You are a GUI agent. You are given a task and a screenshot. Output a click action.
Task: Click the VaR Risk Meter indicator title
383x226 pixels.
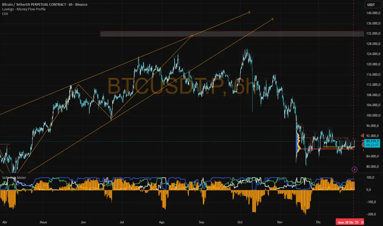click(x=14, y=178)
